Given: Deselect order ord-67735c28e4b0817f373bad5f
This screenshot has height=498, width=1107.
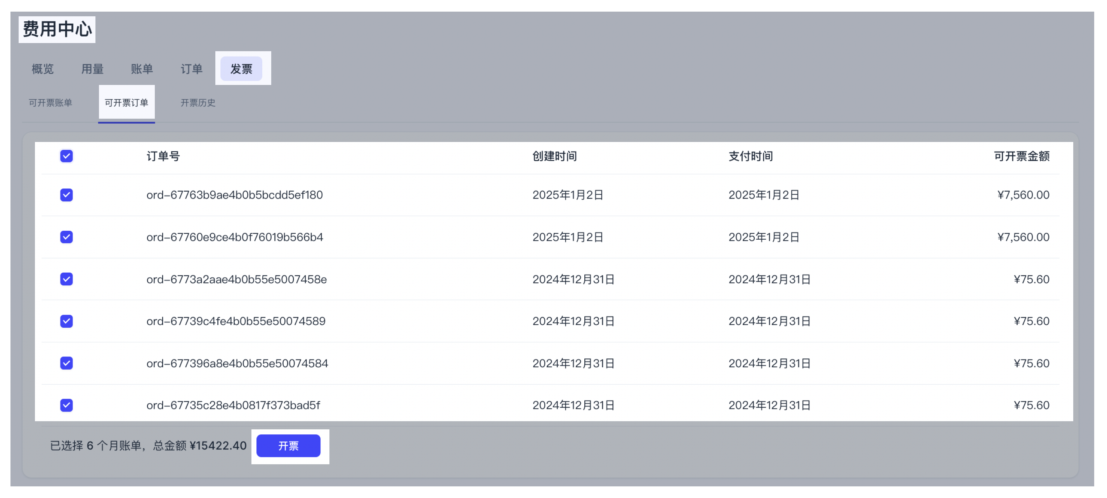Looking at the screenshot, I should click(66, 405).
